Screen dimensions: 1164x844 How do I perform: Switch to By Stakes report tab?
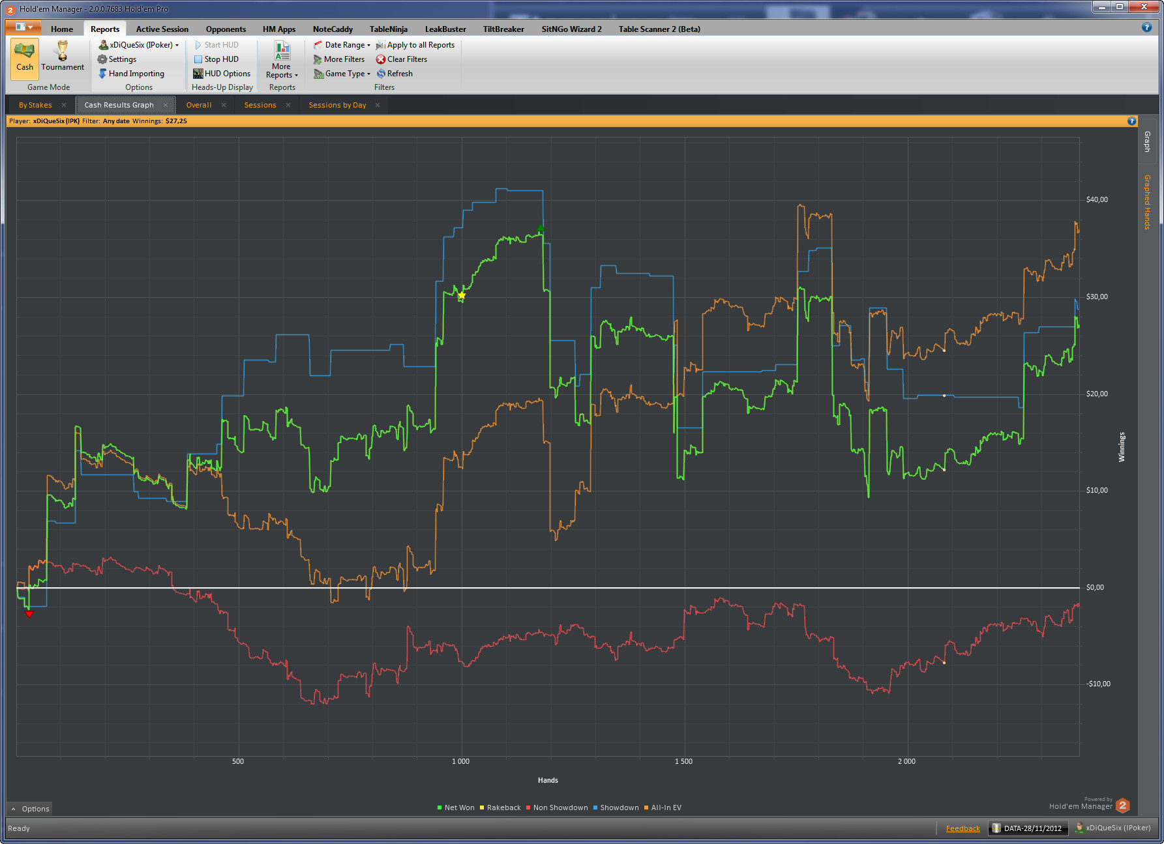pos(35,105)
